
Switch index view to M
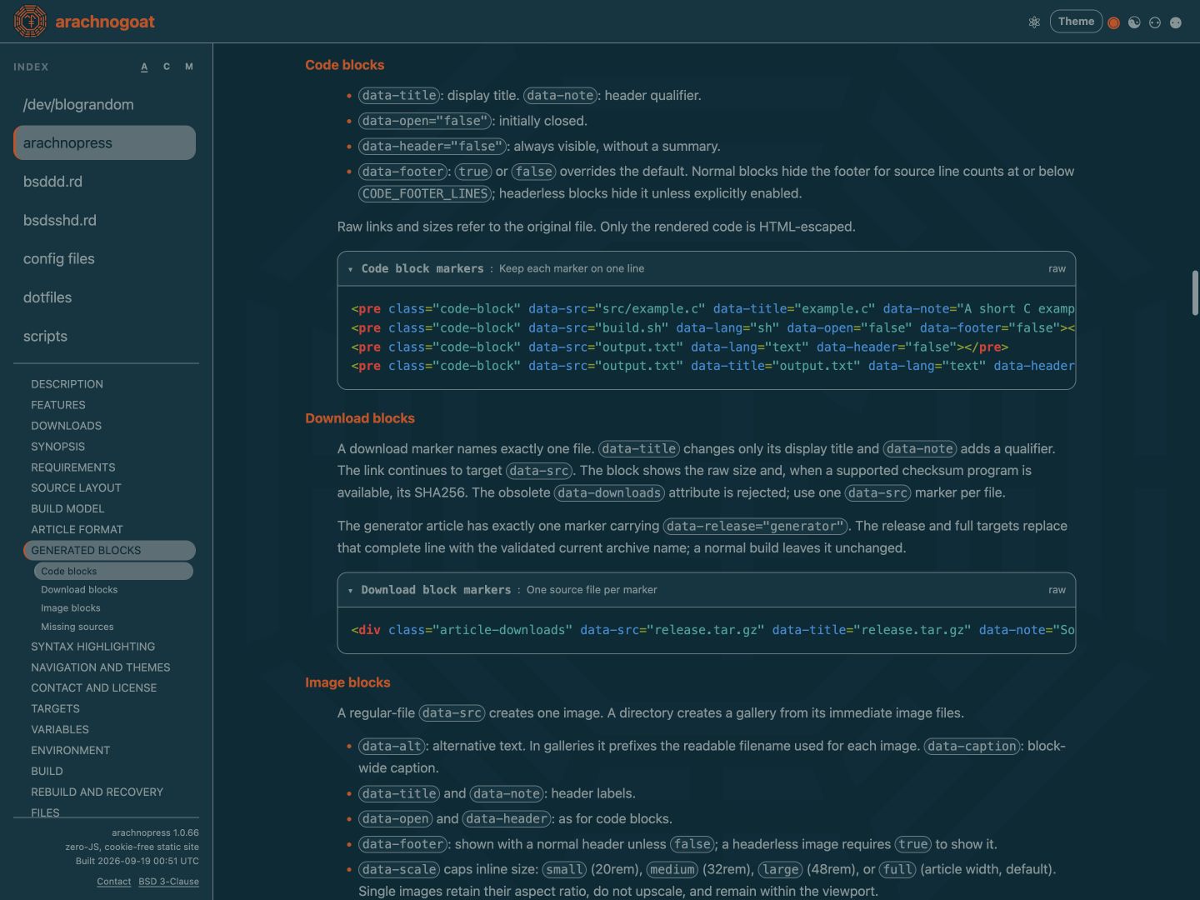[189, 67]
